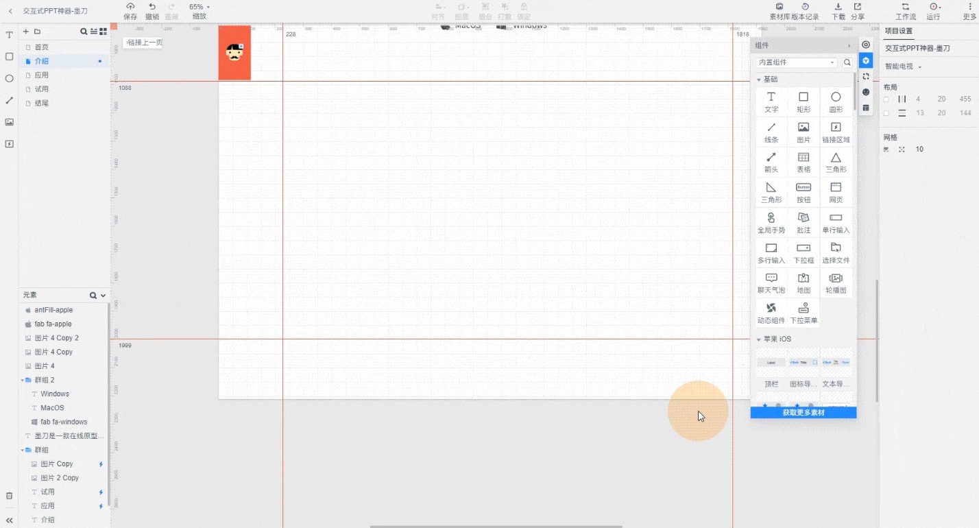This screenshot has width=979, height=528.
Task: Collapse the 苹果 iOS component section
Action: click(x=759, y=339)
